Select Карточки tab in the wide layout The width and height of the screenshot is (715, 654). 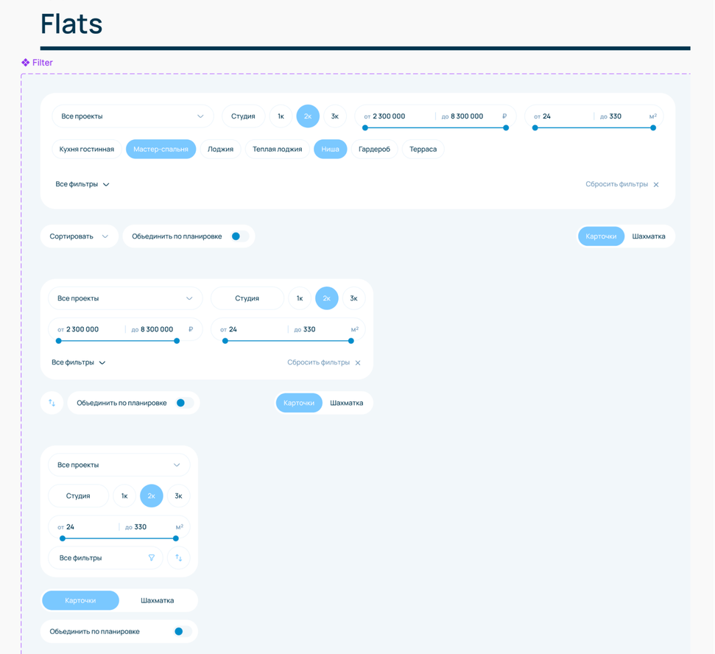pos(601,236)
